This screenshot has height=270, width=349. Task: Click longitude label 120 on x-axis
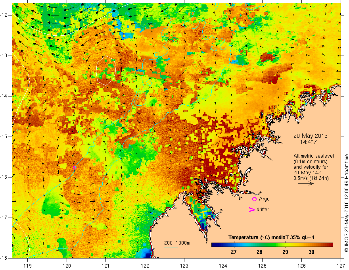tap(67, 266)
